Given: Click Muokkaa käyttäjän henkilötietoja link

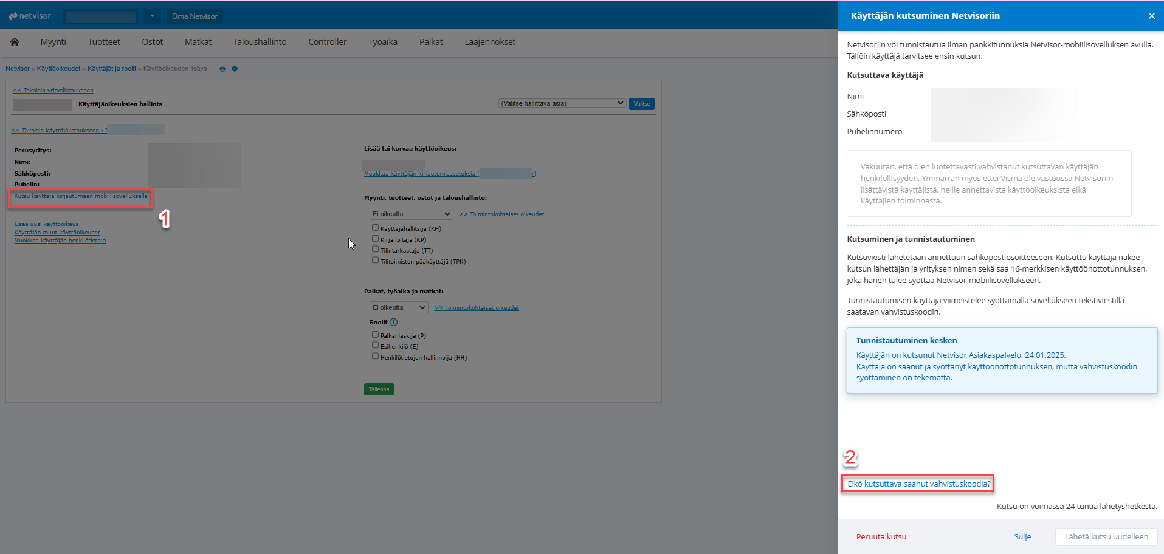Looking at the screenshot, I should tap(60, 241).
